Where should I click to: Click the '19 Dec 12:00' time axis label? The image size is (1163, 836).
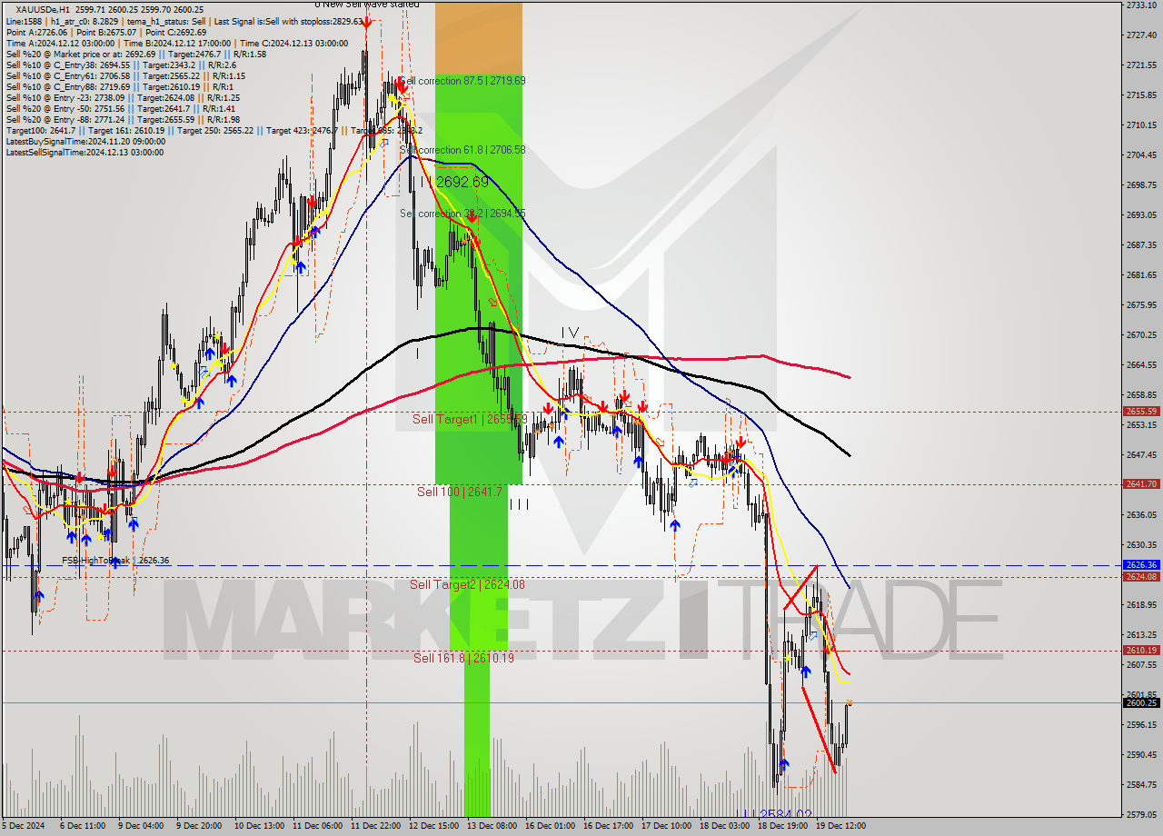(840, 826)
